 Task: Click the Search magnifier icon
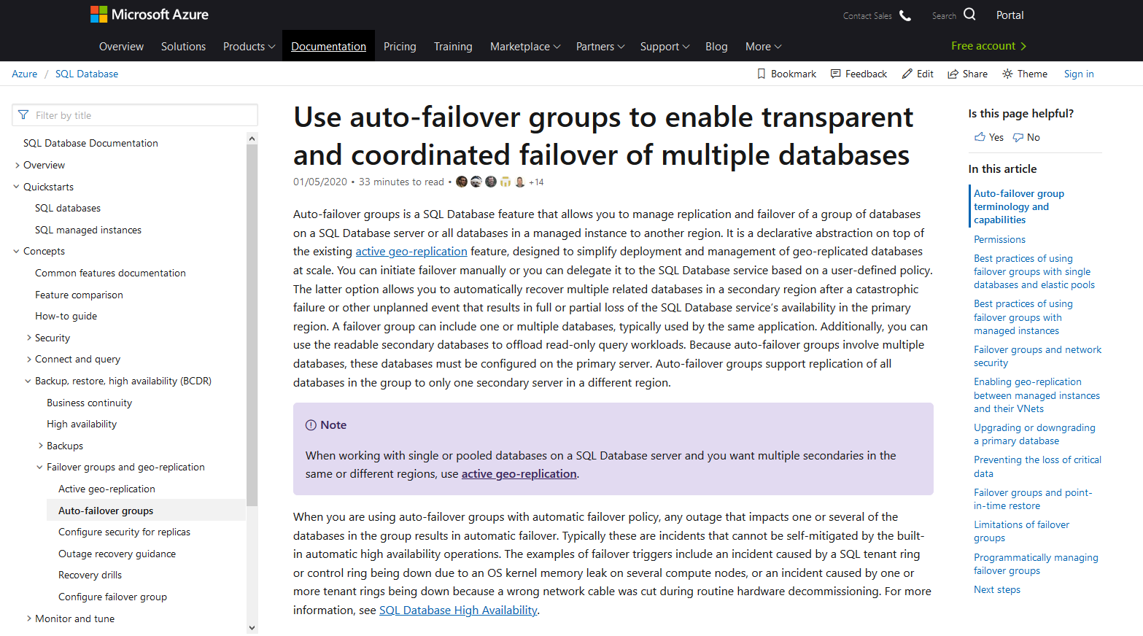(969, 14)
